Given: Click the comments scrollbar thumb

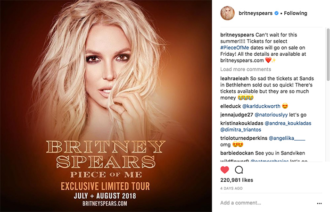Looking at the screenshot, I should click(x=328, y=54).
